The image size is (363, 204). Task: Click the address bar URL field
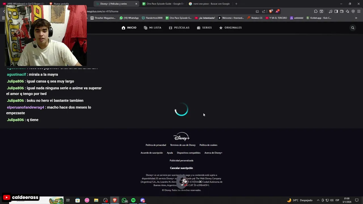[x=170, y=11]
